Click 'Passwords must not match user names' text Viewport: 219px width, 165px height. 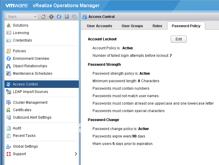click(x=126, y=96)
